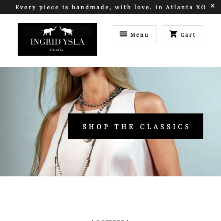Screen dimensions: 221x221
Task: Click the small ATLANTA text under the logo
Action: [x=56, y=50]
